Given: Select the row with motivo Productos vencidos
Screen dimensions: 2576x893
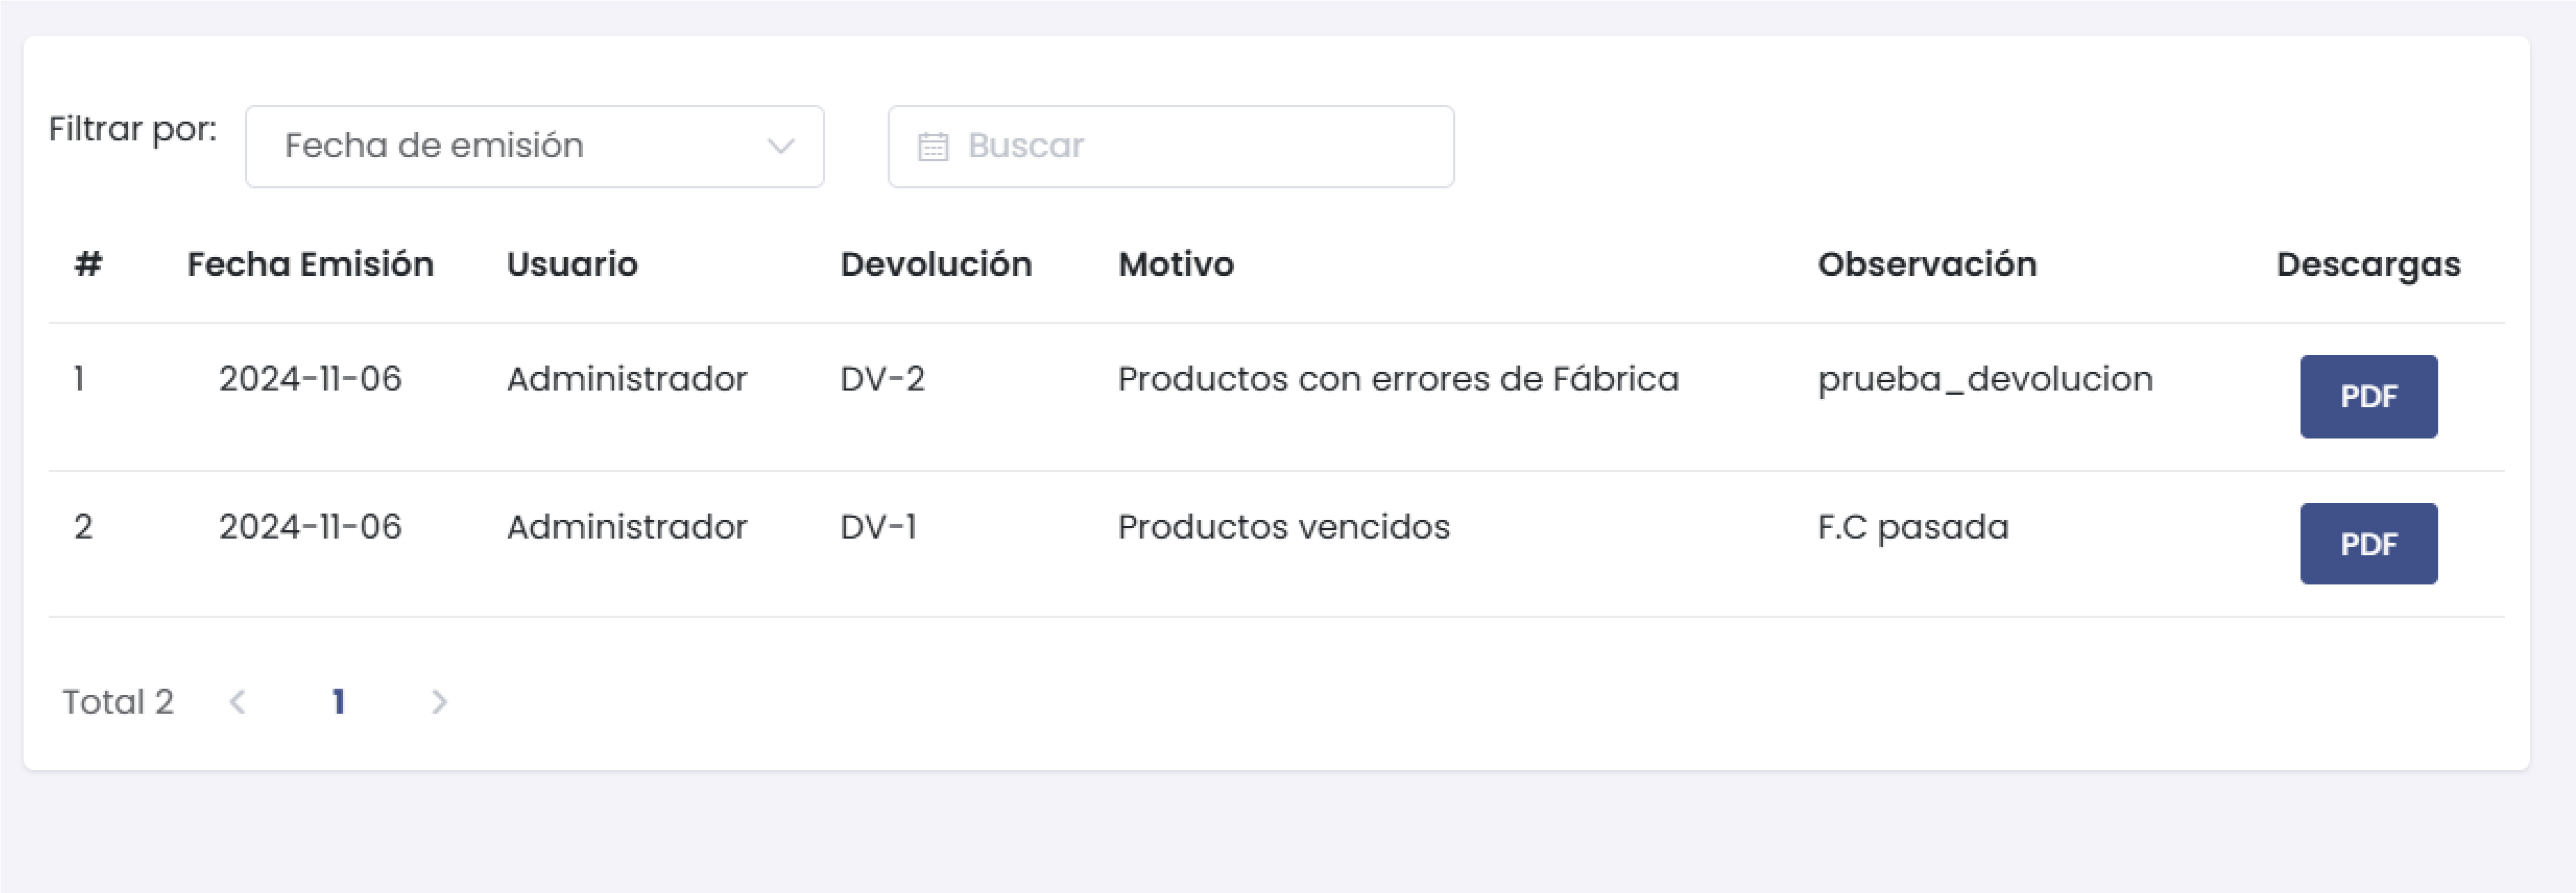Looking at the screenshot, I should click(x=1283, y=526).
